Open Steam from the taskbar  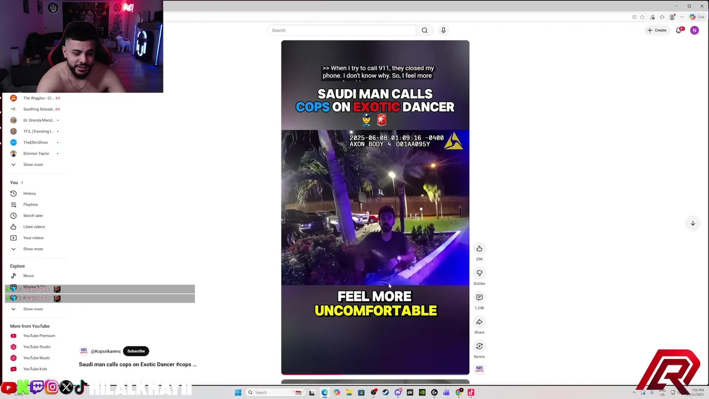(x=386, y=392)
